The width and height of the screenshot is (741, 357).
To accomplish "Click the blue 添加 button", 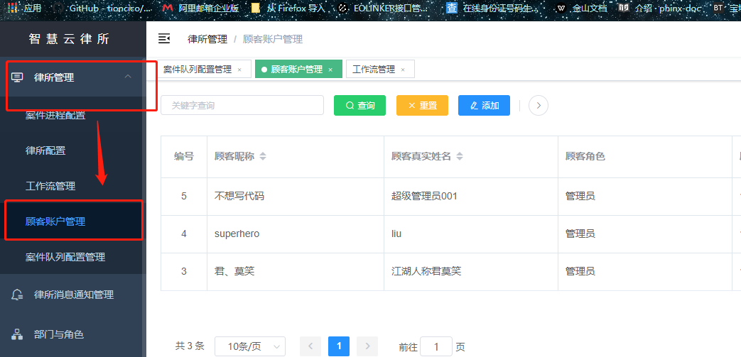I will [484, 105].
